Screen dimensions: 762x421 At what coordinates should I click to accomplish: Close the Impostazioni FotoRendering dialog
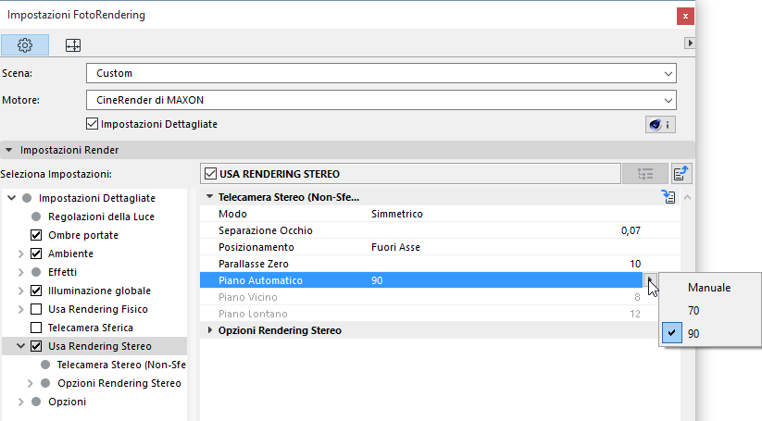click(684, 16)
